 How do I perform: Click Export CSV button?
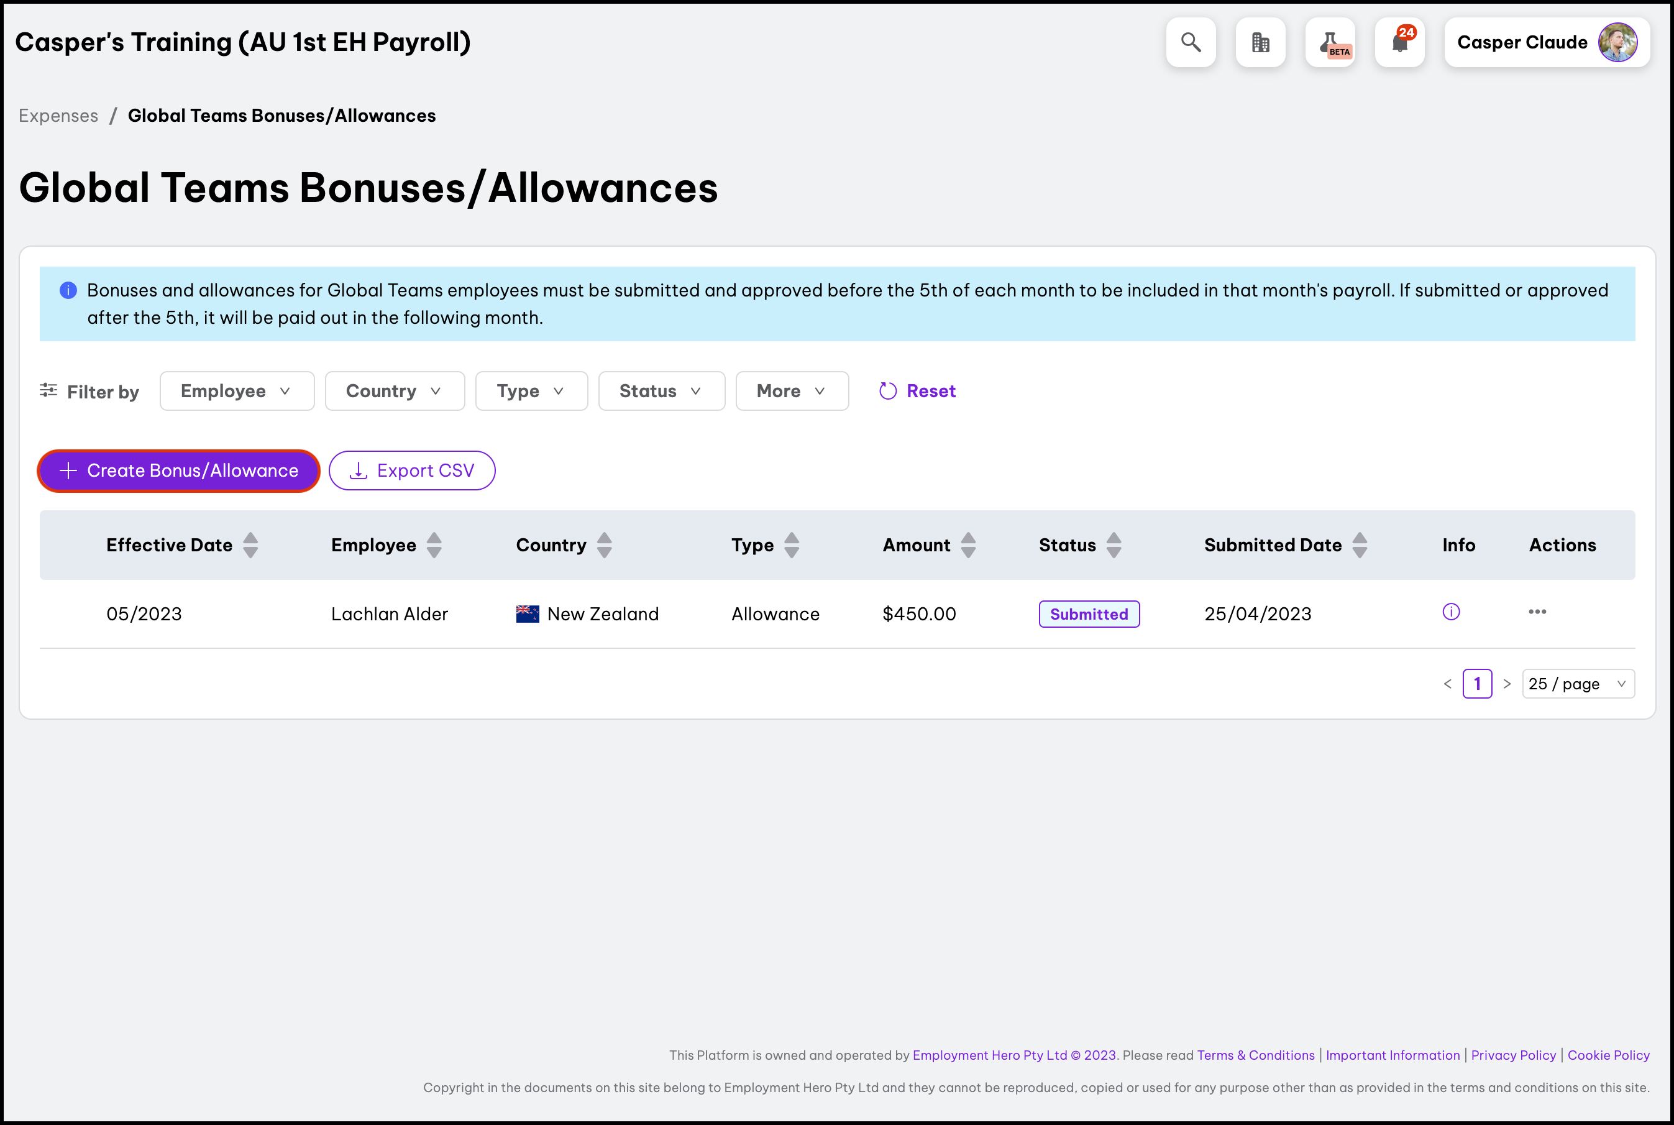point(412,471)
